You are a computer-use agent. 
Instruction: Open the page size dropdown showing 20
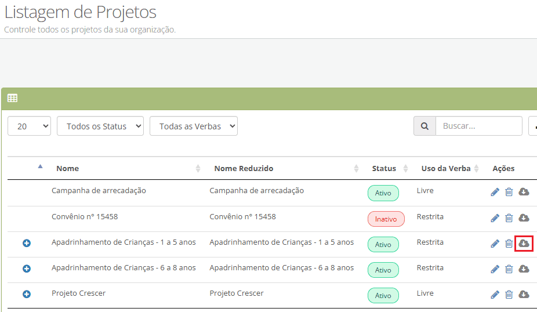29,126
